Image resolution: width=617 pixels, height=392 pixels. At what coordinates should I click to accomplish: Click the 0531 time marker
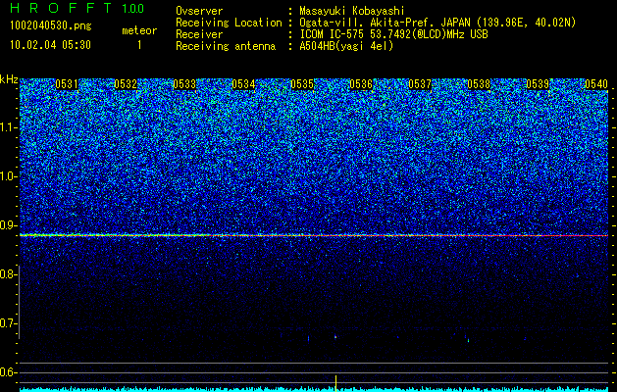(67, 84)
